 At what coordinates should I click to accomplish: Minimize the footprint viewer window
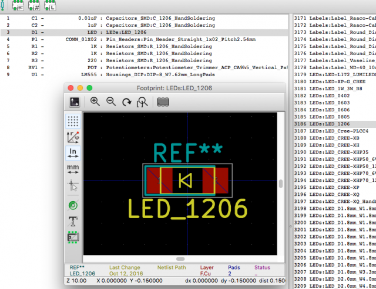[80, 88]
